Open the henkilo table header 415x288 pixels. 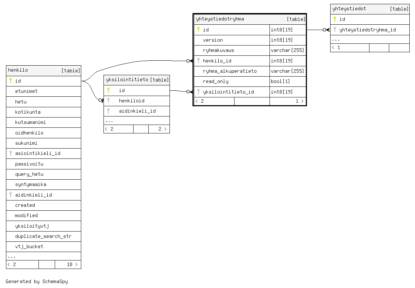(18, 70)
